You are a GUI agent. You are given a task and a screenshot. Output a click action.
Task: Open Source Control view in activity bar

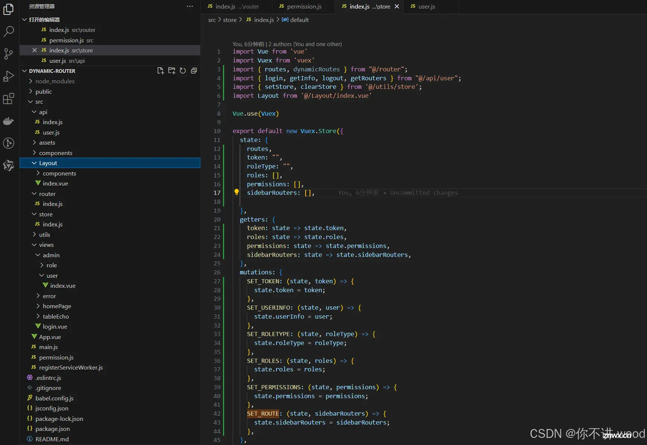[x=9, y=54]
